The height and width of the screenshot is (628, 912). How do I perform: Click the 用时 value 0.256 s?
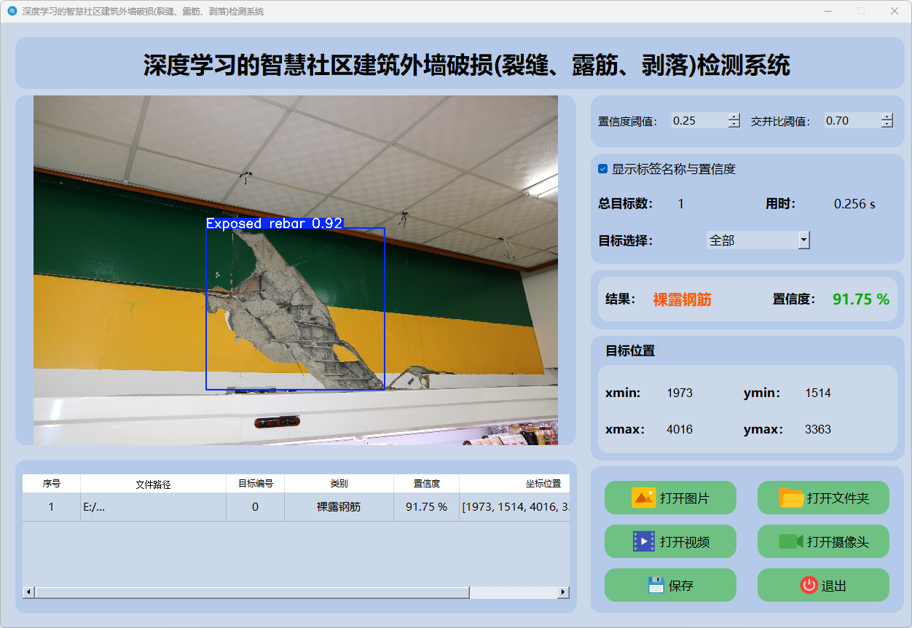pyautogui.click(x=854, y=204)
